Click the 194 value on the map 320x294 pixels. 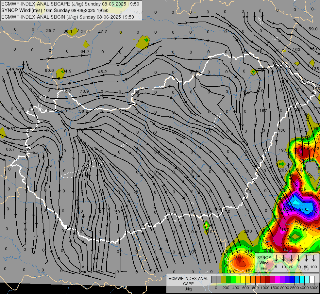coord(230,271)
